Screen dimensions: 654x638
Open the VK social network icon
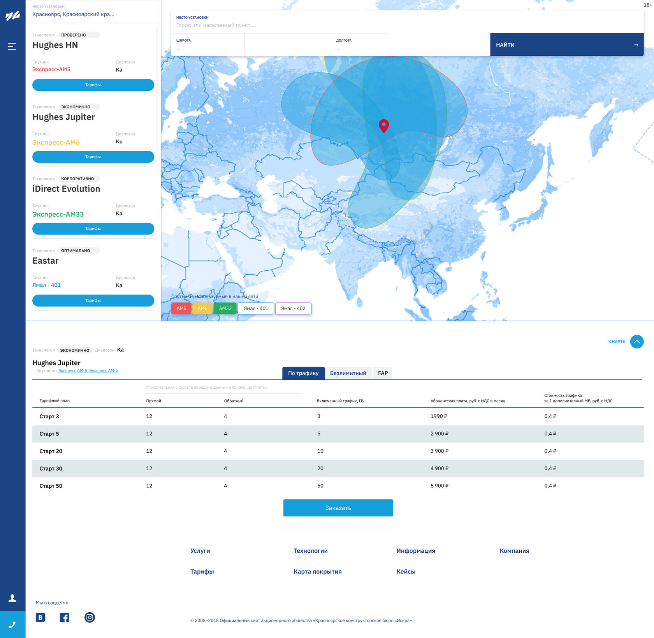pyautogui.click(x=40, y=617)
